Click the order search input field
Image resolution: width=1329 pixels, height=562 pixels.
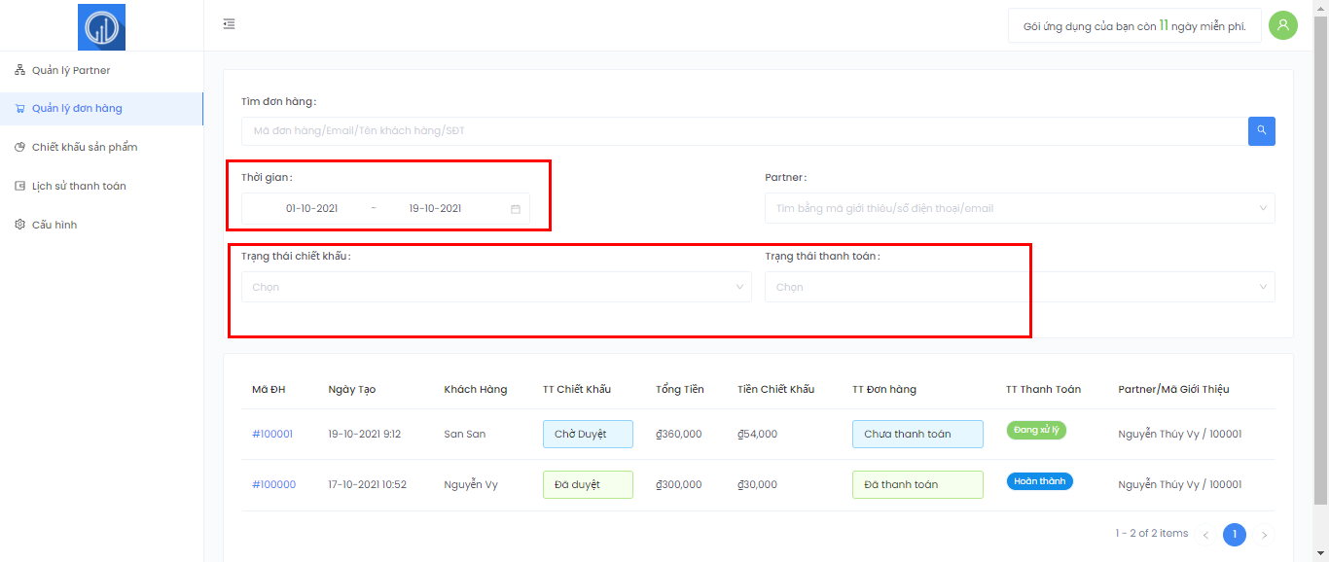pyautogui.click(x=744, y=130)
